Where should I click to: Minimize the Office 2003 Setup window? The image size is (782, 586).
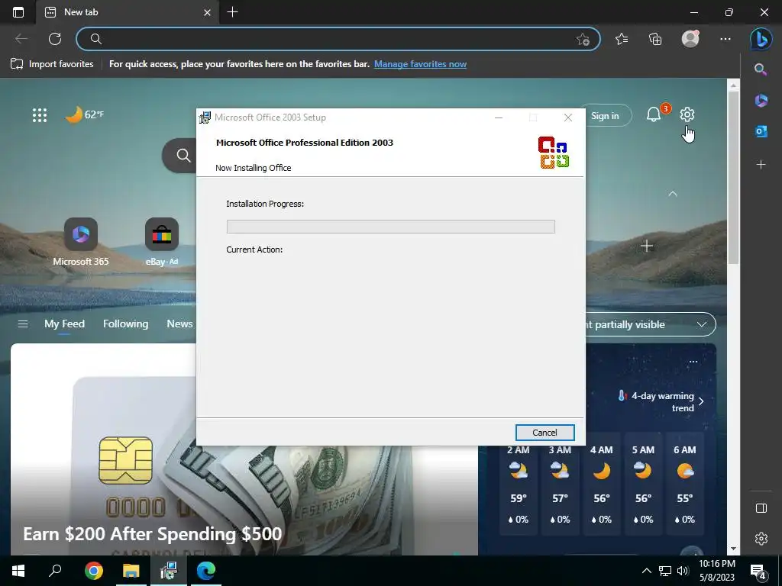498,118
